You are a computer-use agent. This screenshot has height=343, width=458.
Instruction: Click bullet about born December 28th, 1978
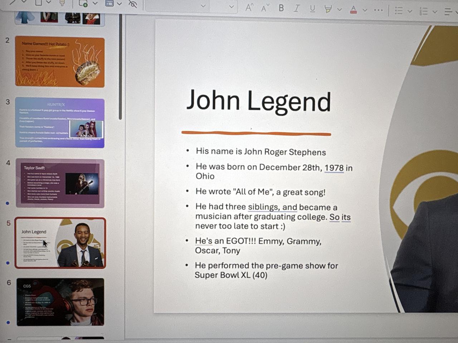[x=274, y=171]
